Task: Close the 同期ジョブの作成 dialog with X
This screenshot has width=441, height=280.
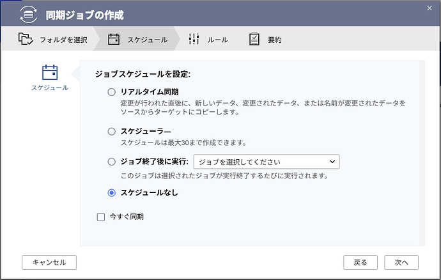Action: [429, 7]
